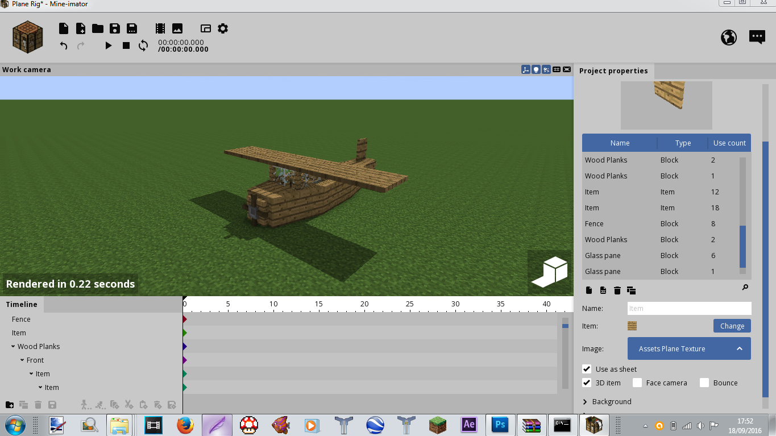Enable the Face camera checkbox

click(637, 383)
